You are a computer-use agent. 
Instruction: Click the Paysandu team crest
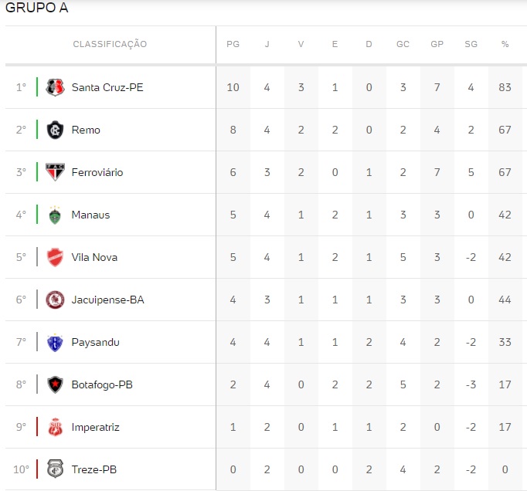(55, 342)
